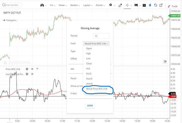
Task: Refresh the chart with reload icon
Action: (x=156, y=5)
